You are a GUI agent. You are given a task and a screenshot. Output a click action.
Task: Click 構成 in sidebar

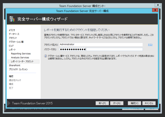tap(11, 84)
